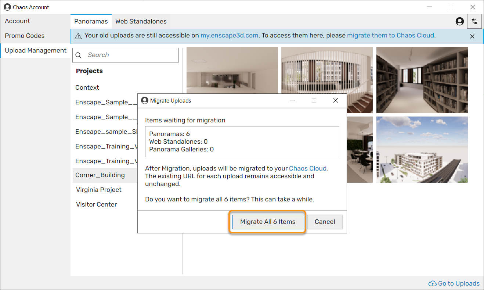This screenshot has width=484, height=290.
Task: Click the migrate uploads icon button
Action: point(474,21)
